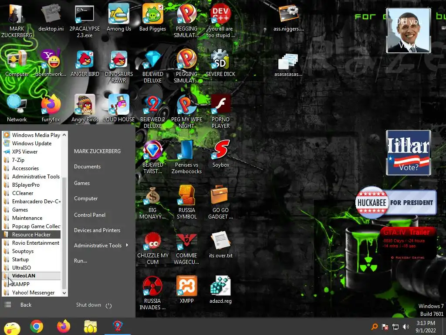Image resolution: width=446 pixels, height=335 pixels.
Task: Launch the BEJEWED TWIST shortcut
Action: (153, 157)
